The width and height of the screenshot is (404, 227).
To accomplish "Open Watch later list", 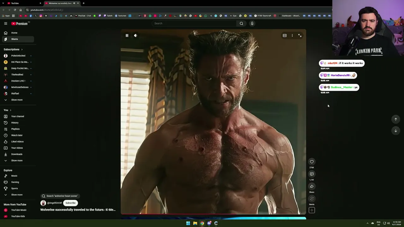I will pyautogui.click(x=18, y=135).
